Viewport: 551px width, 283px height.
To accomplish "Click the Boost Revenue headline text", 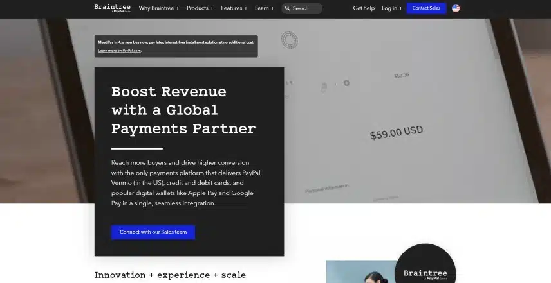I will click(183, 110).
